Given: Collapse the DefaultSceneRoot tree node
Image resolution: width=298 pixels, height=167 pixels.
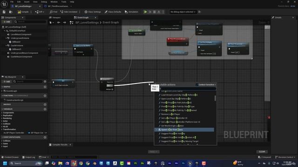Looking at the screenshot, I should (x=5, y=31).
